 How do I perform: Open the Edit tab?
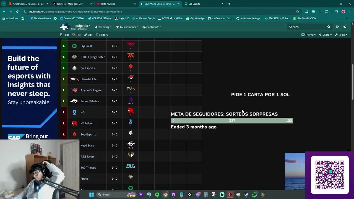(88, 35)
